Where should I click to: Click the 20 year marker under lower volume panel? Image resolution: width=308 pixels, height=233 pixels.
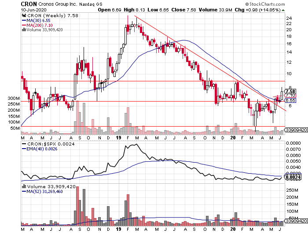point(233,229)
